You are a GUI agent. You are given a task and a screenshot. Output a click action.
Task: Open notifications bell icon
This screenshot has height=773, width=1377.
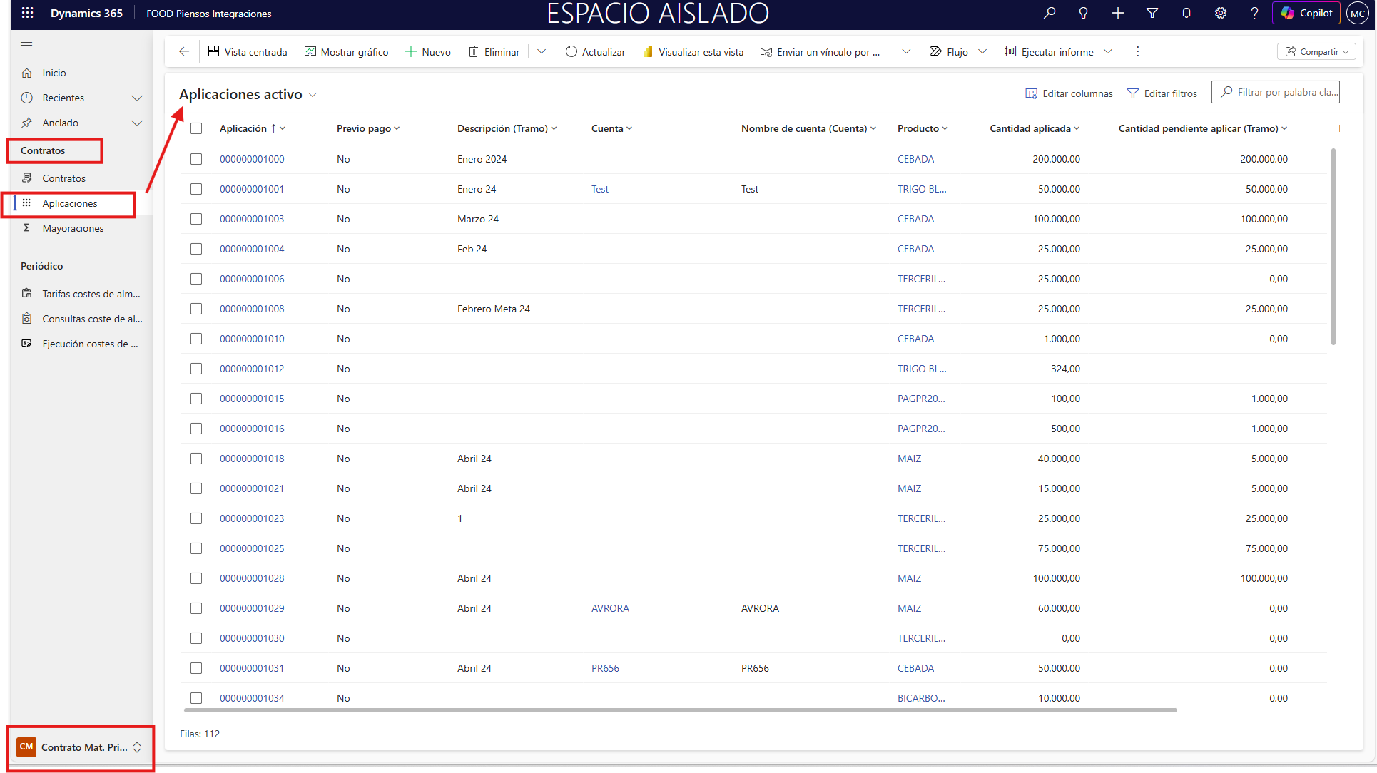tap(1186, 13)
